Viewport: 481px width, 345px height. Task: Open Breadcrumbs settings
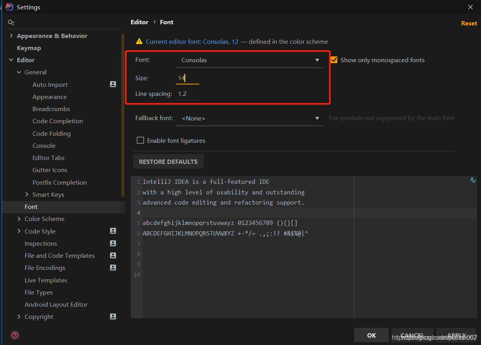(x=51, y=109)
